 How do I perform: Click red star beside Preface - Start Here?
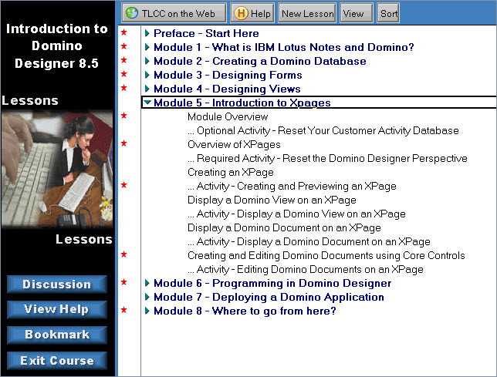124,32
